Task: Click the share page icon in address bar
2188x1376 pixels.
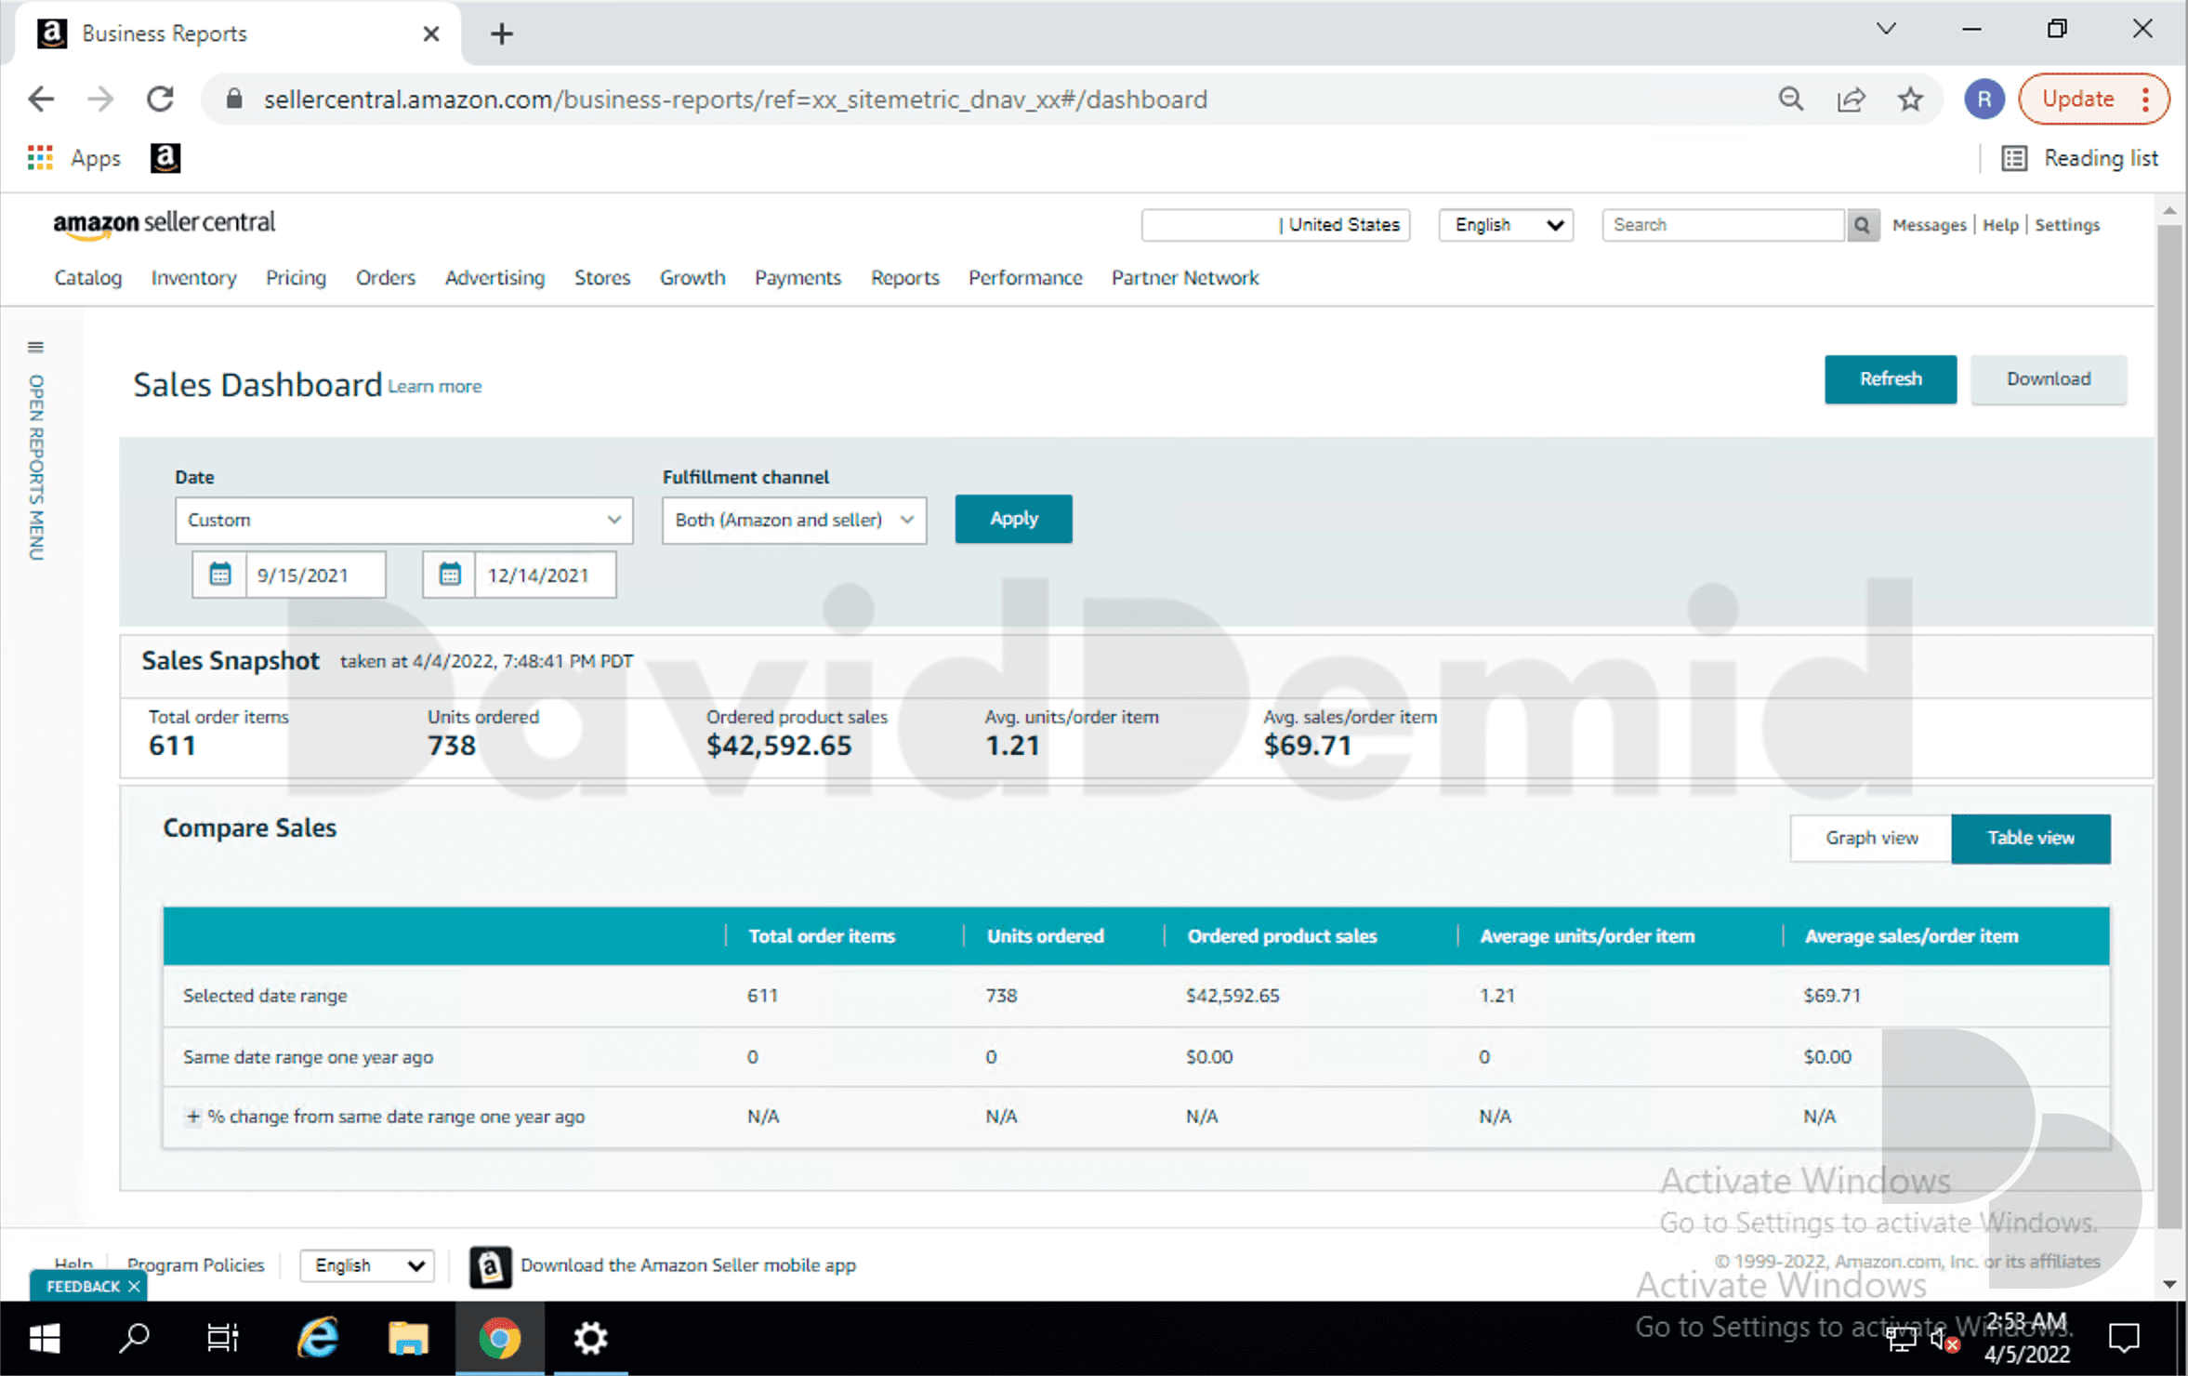Action: [x=1851, y=99]
